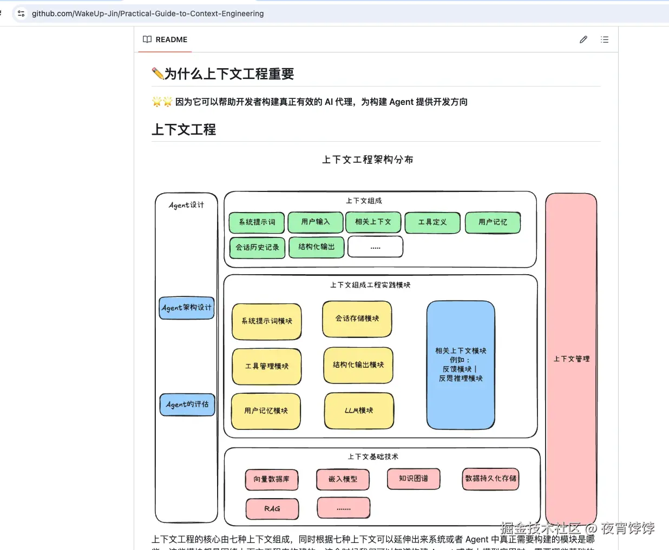Click the green 系统提示词 box

click(x=257, y=222)
